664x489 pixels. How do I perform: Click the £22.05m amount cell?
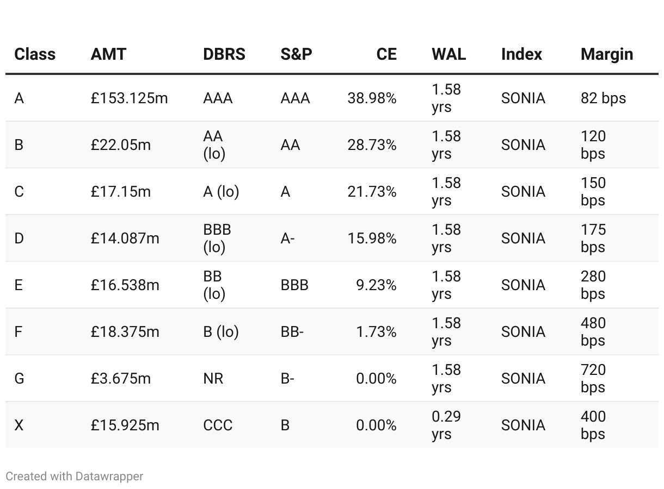pyautogui.click(x=121, y=145)
